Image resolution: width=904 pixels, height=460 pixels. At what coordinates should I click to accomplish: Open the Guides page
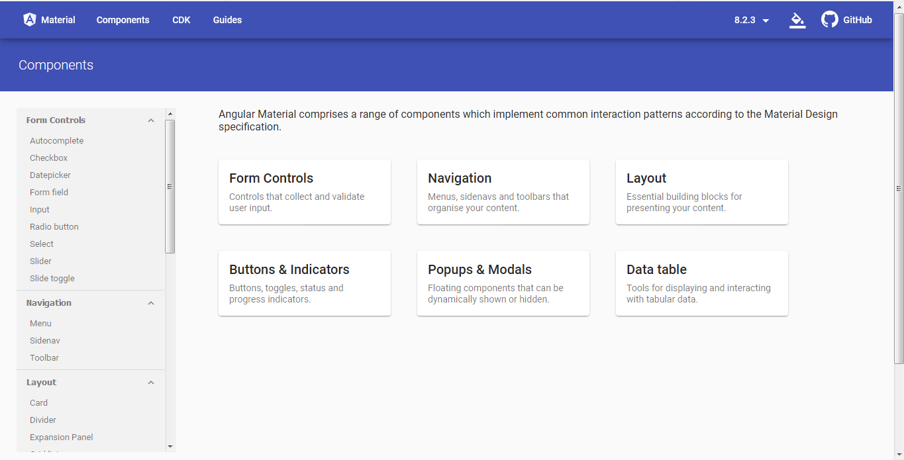click(x=227, y=19)
